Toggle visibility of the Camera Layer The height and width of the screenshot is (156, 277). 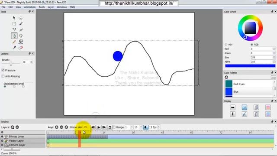[x=2, y=145]
